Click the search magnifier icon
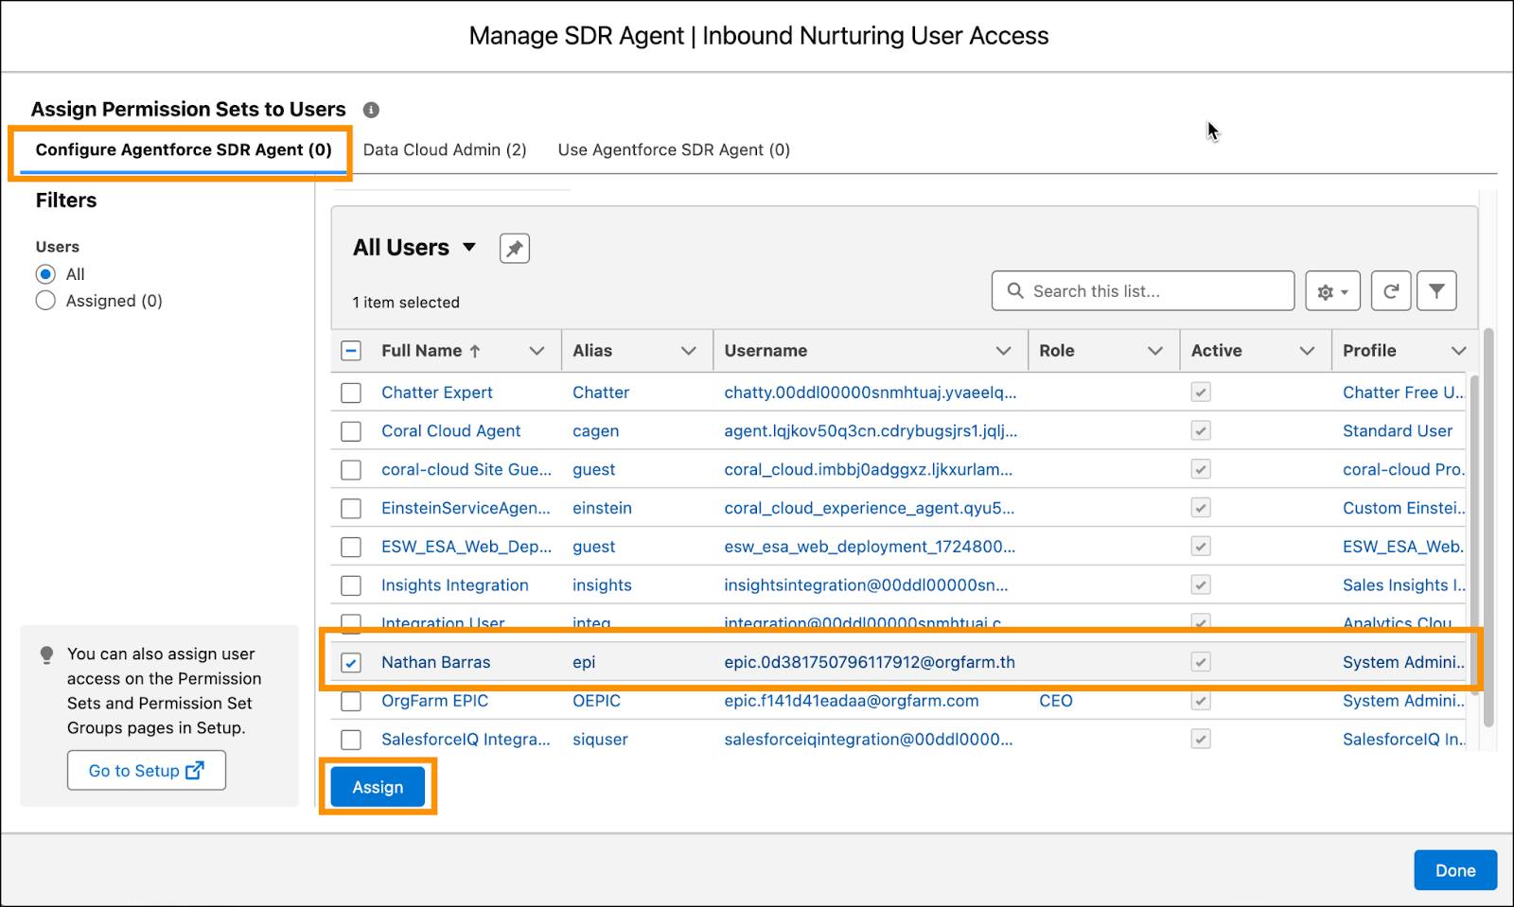This screenshot has width=1514, height=907. point(1015,291)
